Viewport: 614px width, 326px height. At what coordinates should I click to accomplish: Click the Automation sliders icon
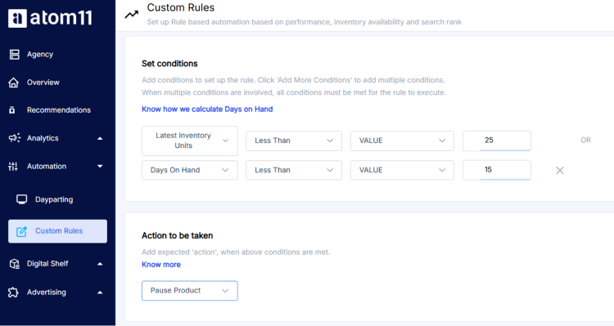(x=13, y=166)
